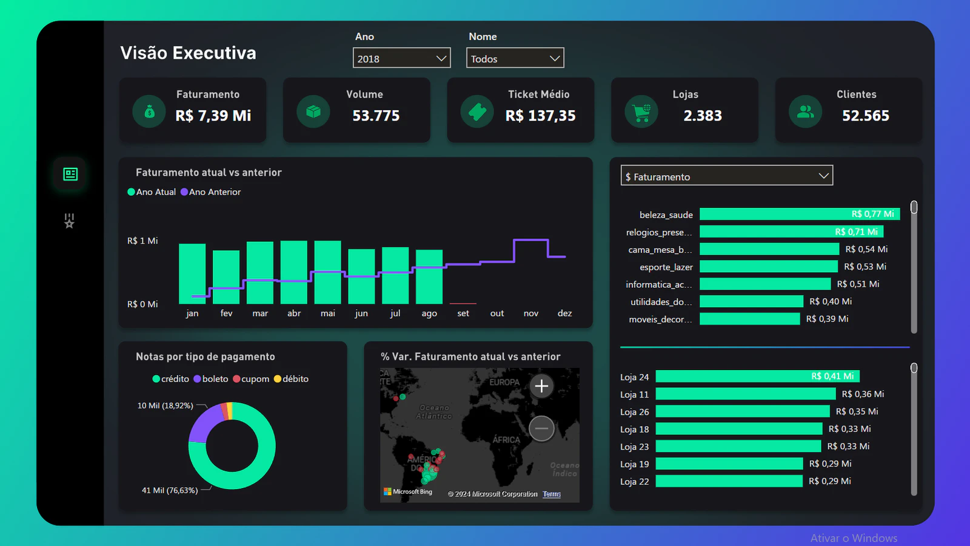Select the crédito legend entry
Screen dimensions: 970x546
pos(171,379)
